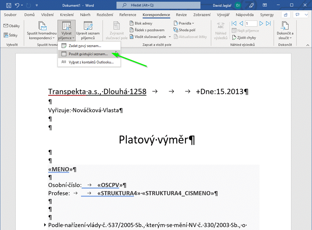Choose Použít existující seznam menu item
Image resolution: width=312 pixels, height=230 pixels.
pos(88,54)
